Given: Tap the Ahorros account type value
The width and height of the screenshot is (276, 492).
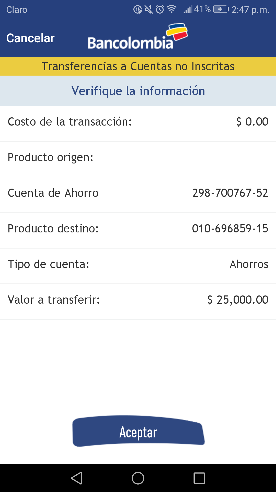Looking at the screenshot, I should pos(249,264).
